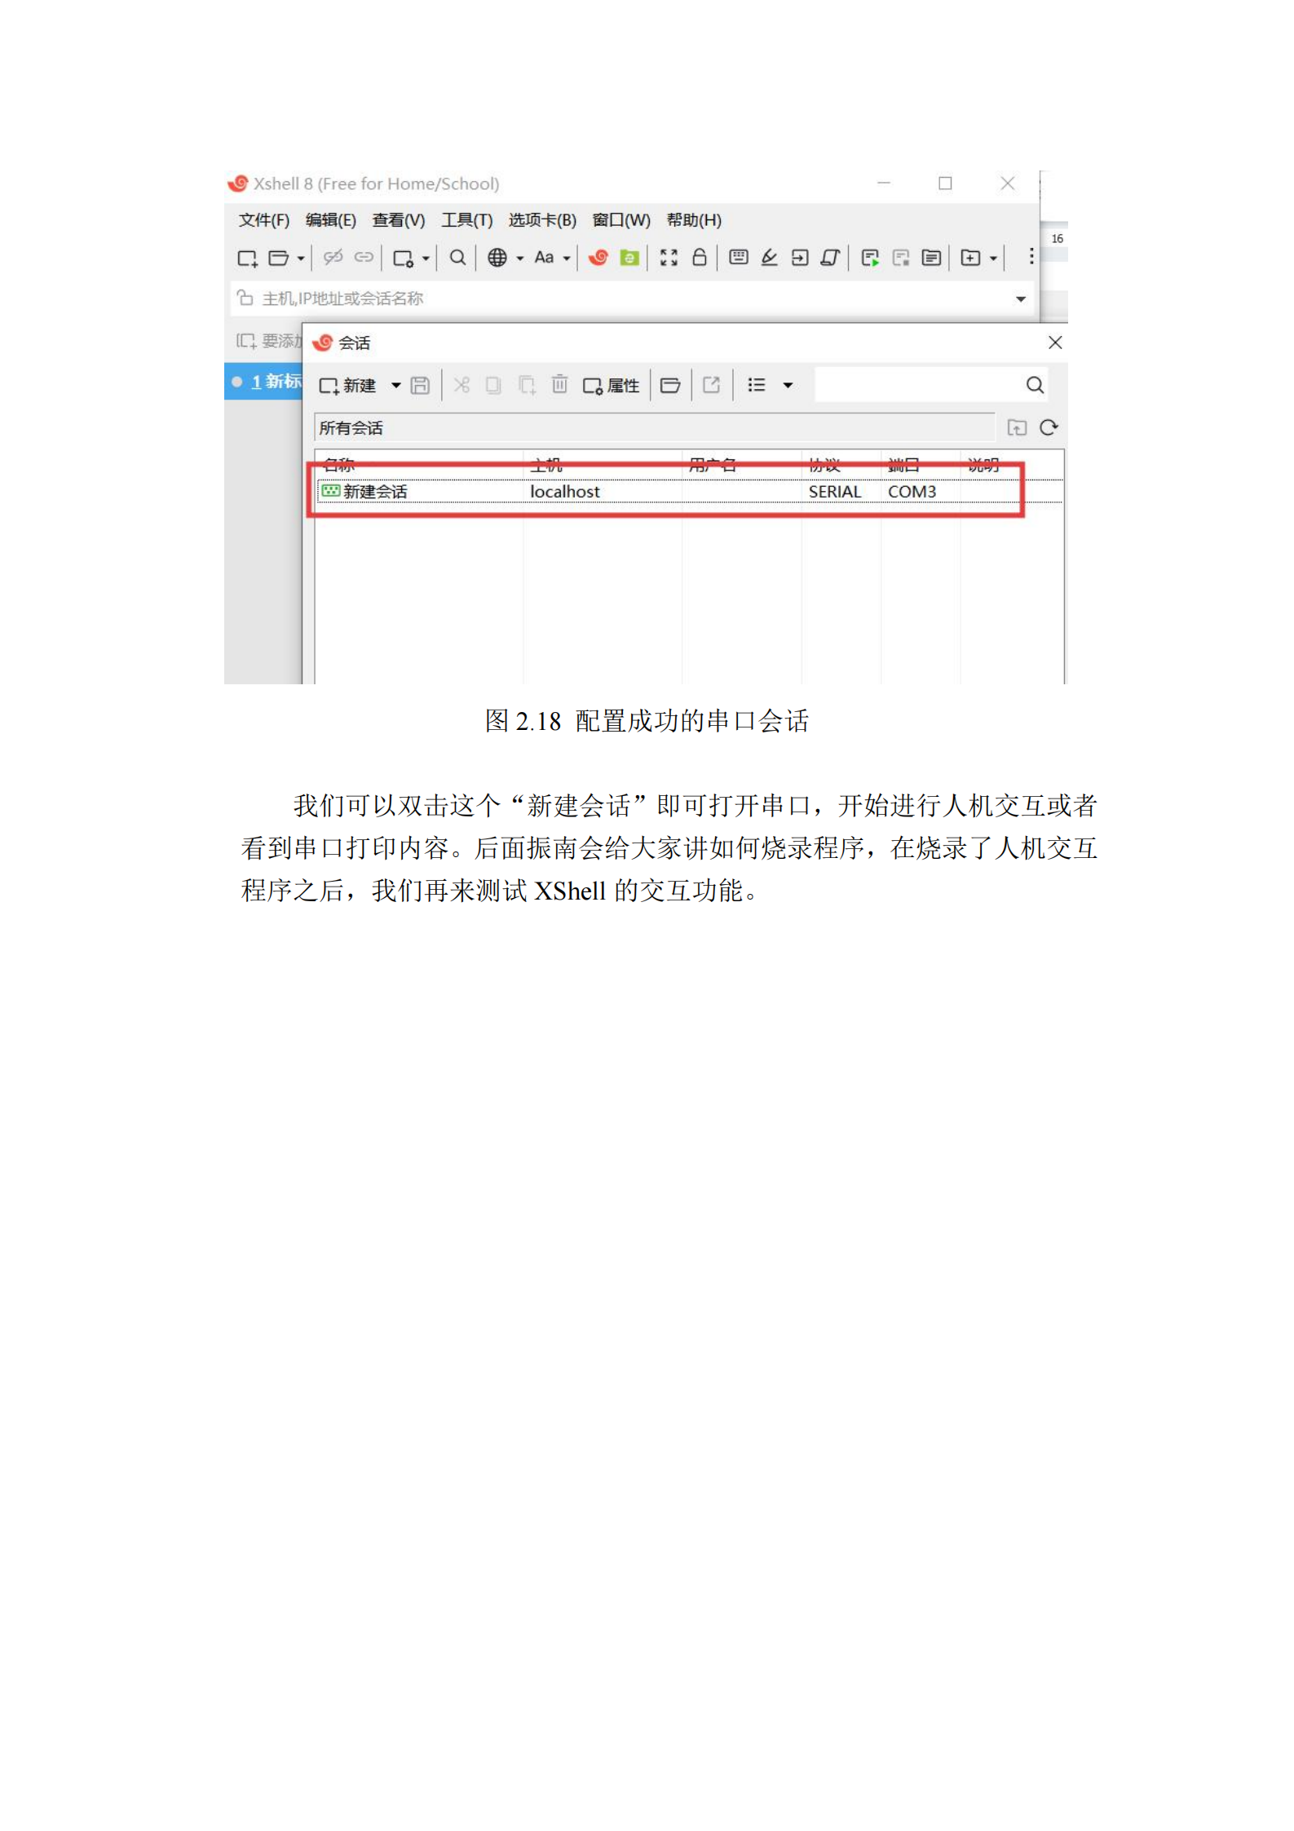1294x1831 pixels.
Task: Expand the 新建 dropdown arrow in sessions dialog
Action: (x=395, y=386)
